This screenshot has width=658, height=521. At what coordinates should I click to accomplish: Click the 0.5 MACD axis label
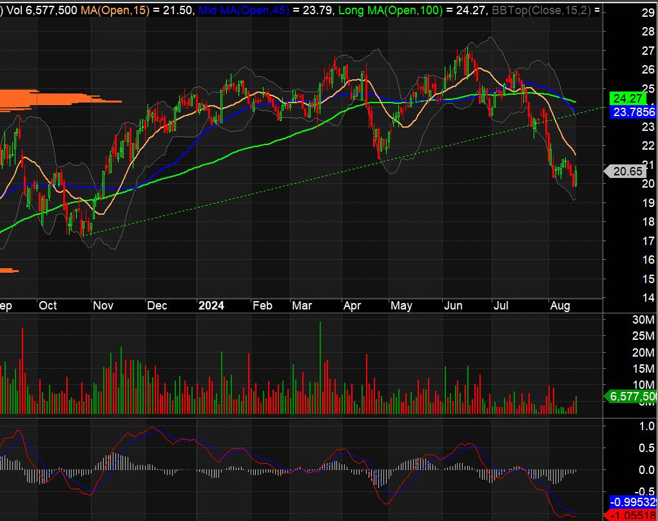[x=646, y=448]
